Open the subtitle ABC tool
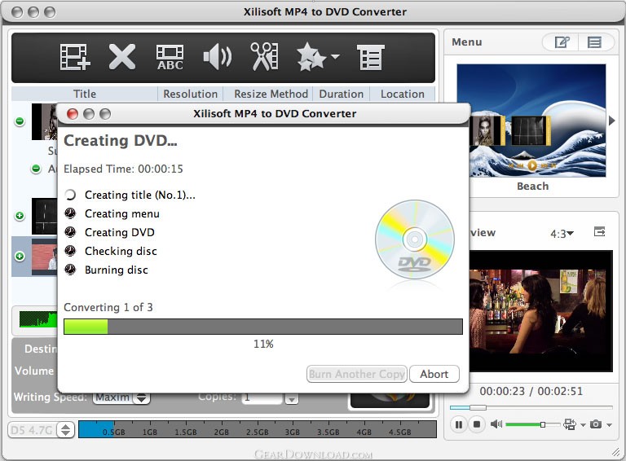The image size is (626, 461). pos(170,58)
